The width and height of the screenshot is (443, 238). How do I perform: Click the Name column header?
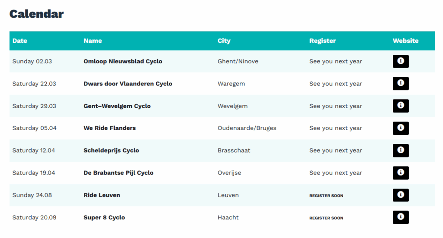coord(93,41)
